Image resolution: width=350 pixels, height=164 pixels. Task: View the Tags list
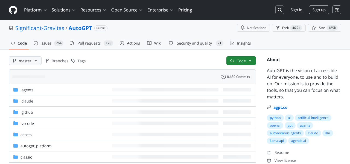tap(78, 61)
